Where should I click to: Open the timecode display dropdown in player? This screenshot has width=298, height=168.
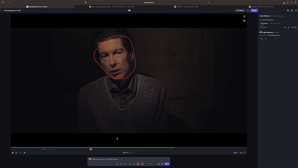[x=129, y=153]
